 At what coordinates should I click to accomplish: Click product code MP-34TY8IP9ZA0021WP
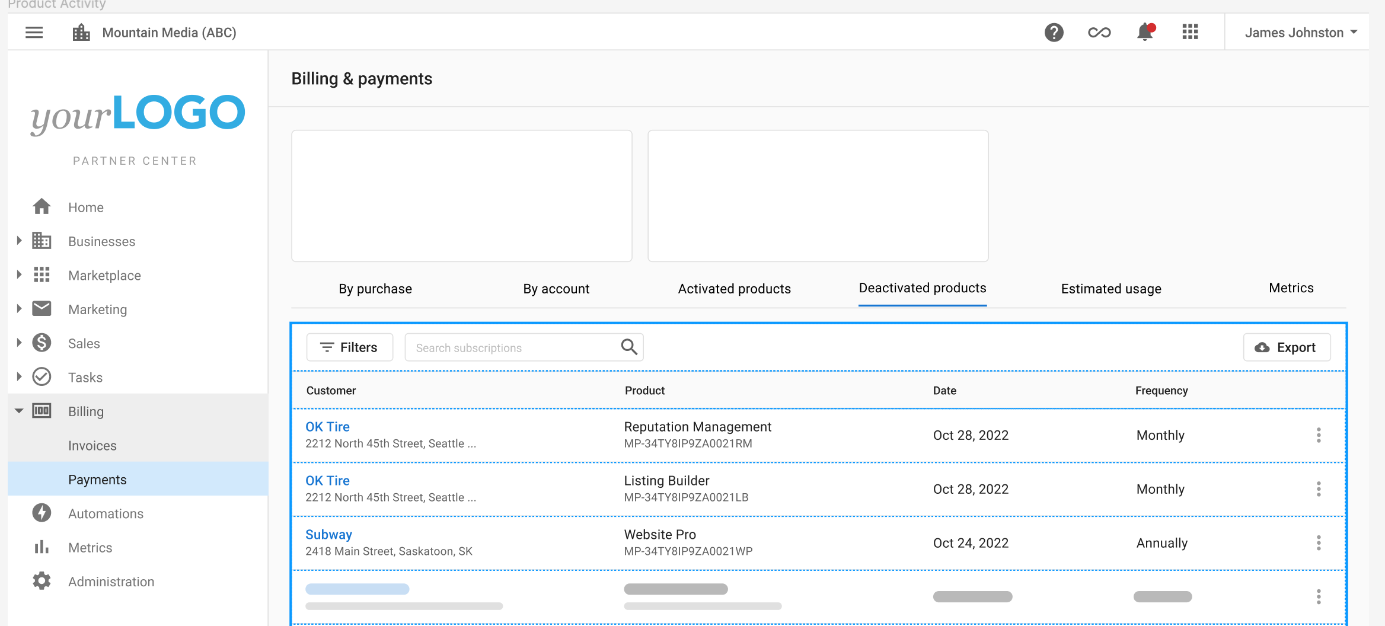[x=688, y=551]
